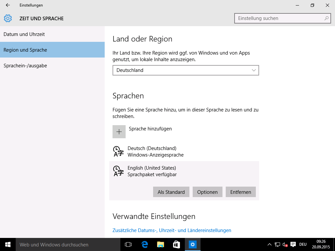
Task: Click the Sprachpaket verfügbar status text
Action: point(152,175)
